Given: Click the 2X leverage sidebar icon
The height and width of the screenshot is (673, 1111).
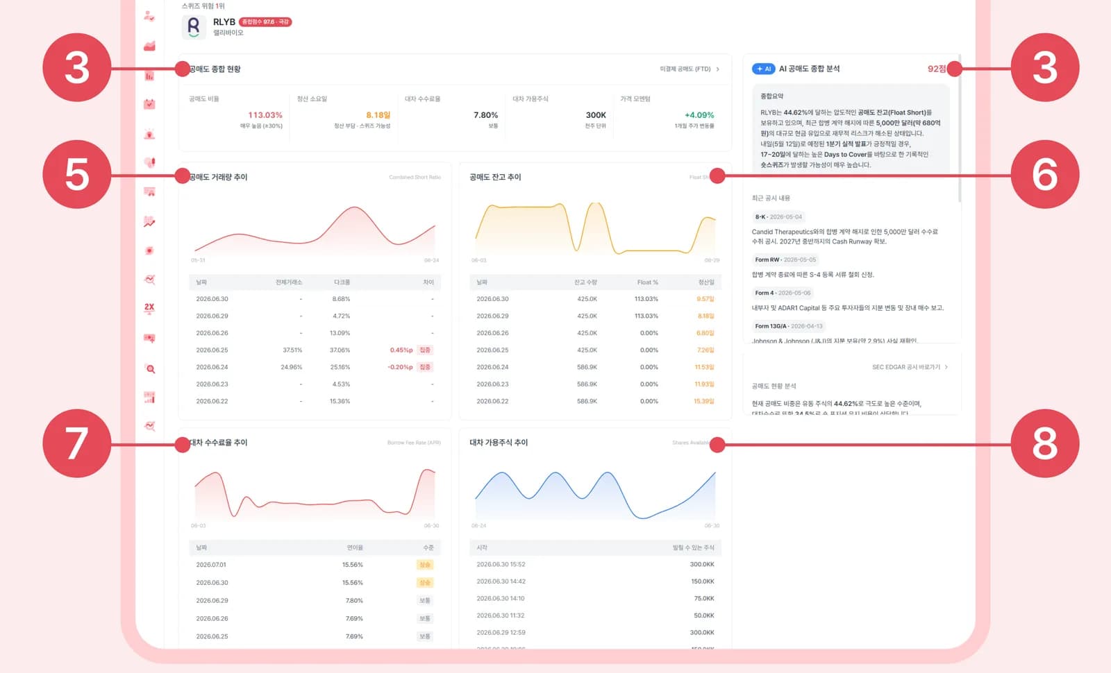Looking at the screenshot, I should pyautogui.click(x=149, y=308).
